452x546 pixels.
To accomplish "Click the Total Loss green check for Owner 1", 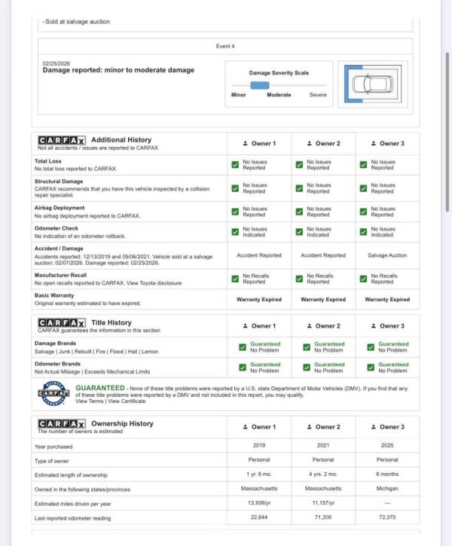I will click(x=235, y=165).
